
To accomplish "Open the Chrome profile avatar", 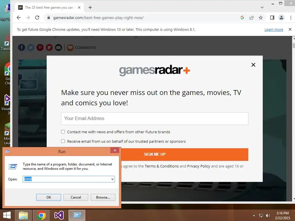I will [281, 18].
